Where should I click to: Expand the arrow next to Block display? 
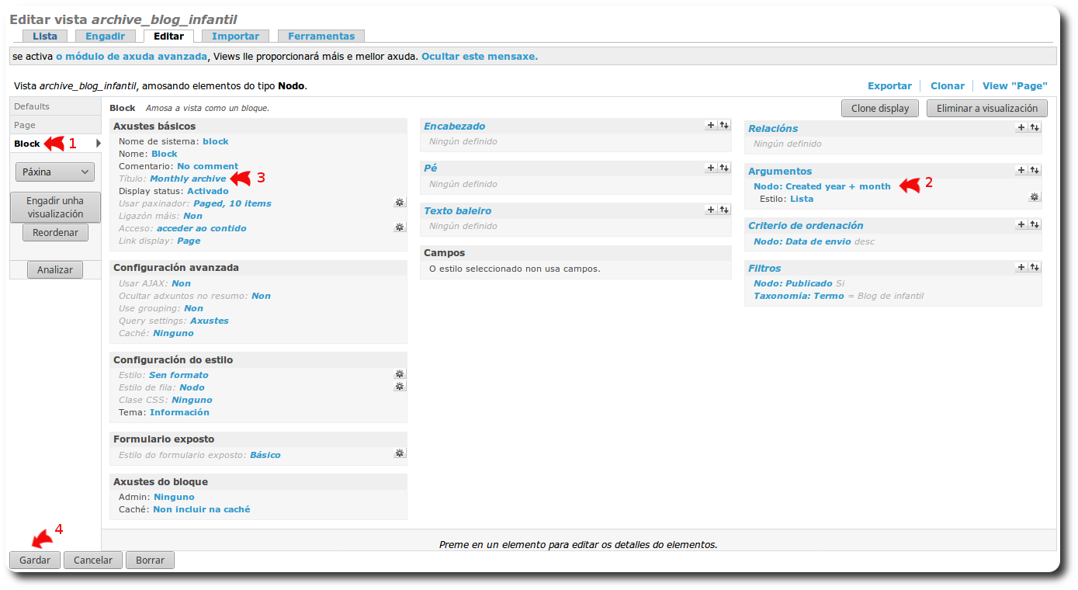click(x=99, y=143)
